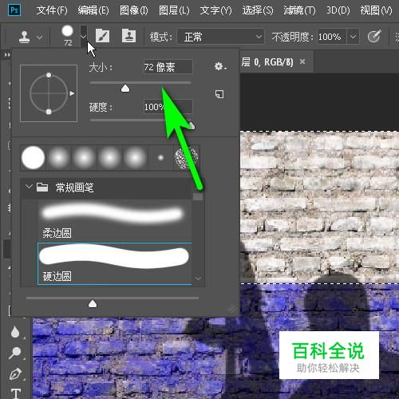Toggle pressure for opacity icon
The height and width of the screenshot is (399, 399).
[374, 37]
